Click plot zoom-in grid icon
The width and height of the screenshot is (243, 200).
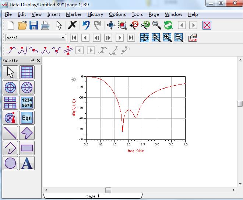[168, 38]
